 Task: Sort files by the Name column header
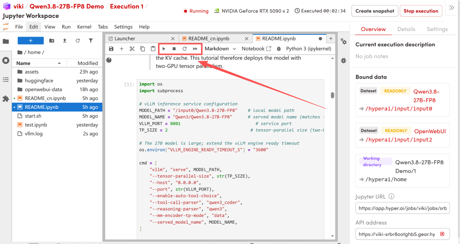(39, 63)
